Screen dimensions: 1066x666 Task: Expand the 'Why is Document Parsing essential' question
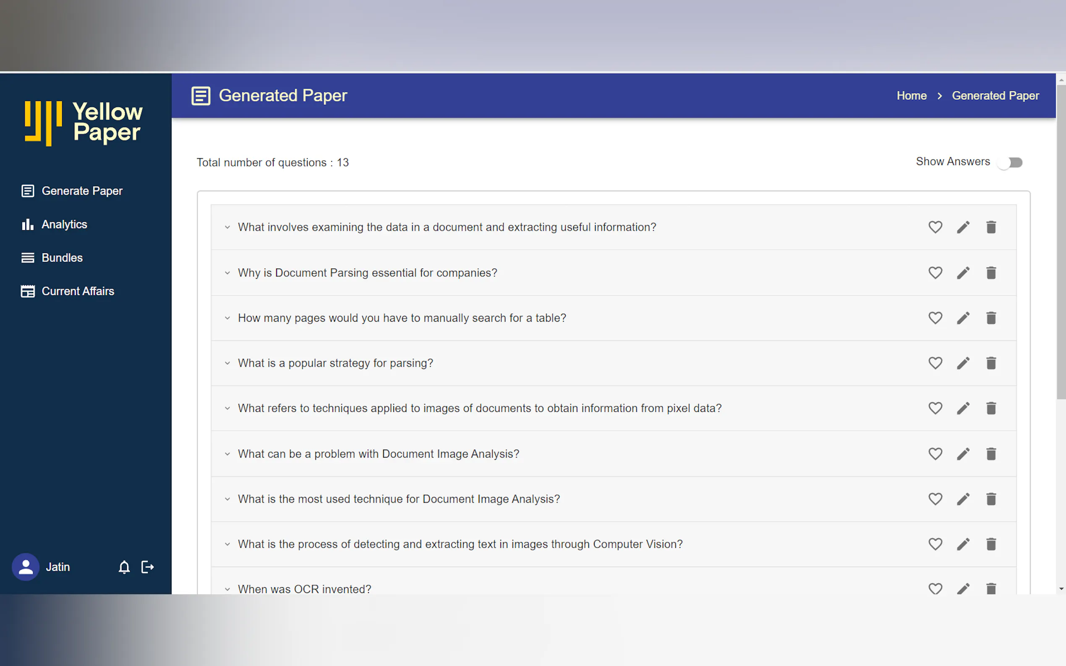pos(227,273)
